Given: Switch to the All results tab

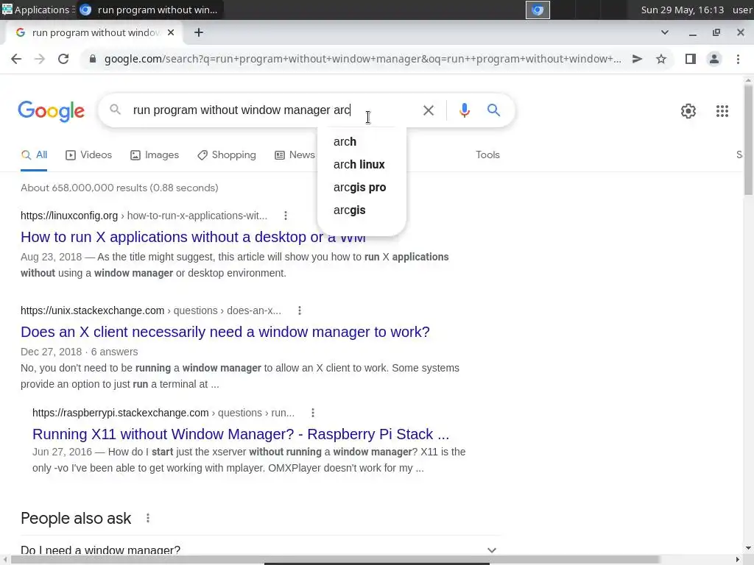Looking at the screenshot, I should click(x=34, y=154).
